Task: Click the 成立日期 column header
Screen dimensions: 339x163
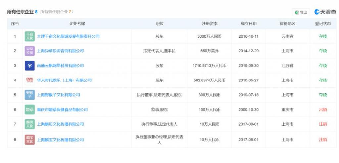Action: click(248, 24)
